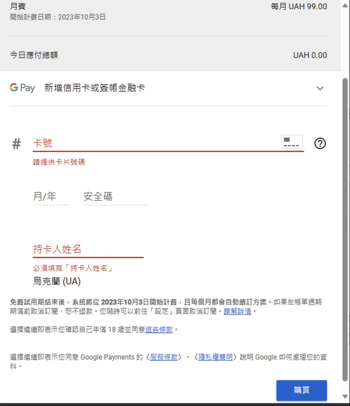Image resolution: width=350 pixels, height=406 pixels.
Task: Click the scrollbar up arrow
Action: tap(345, 6)
